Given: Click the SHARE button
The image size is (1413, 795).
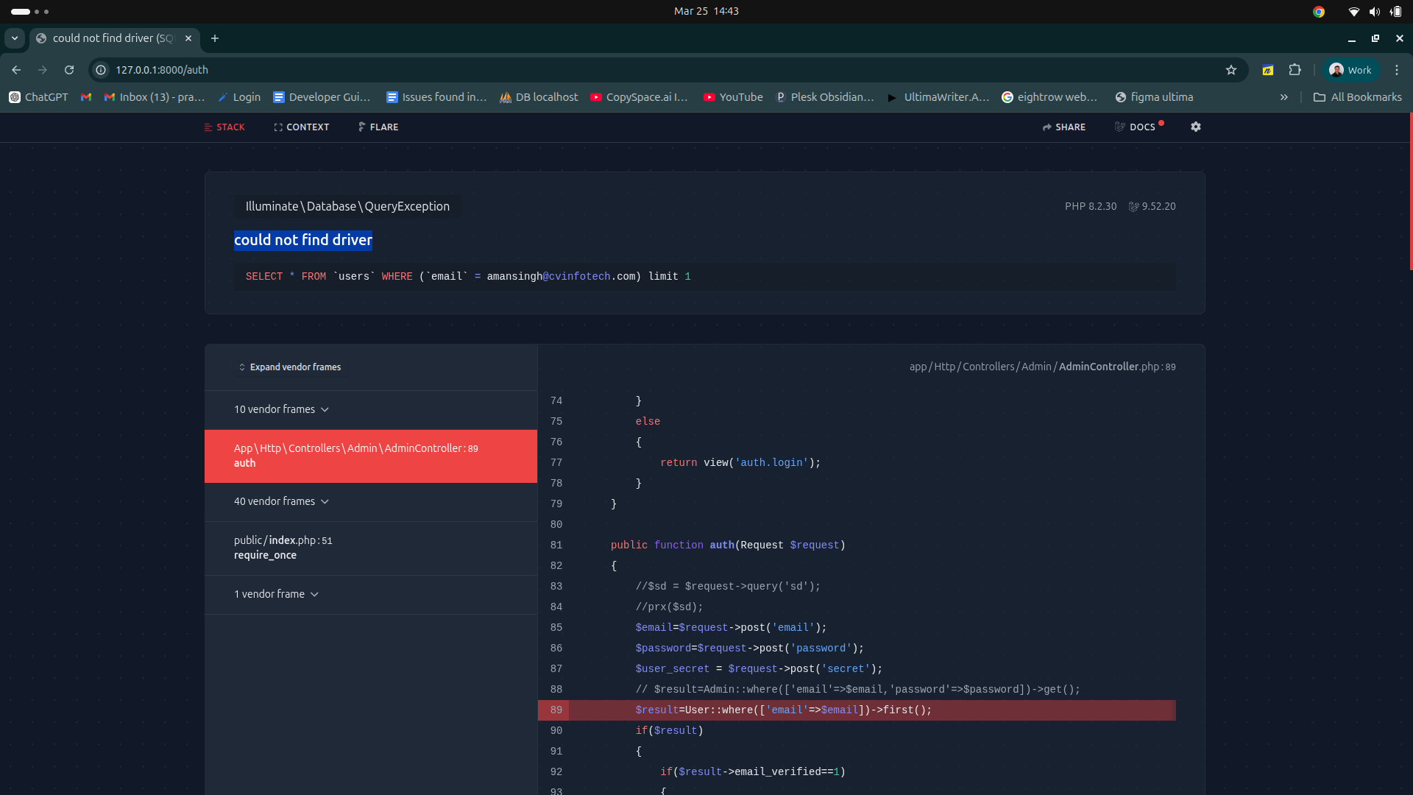Looking at the screenshot, I should tap(1064, 127).
